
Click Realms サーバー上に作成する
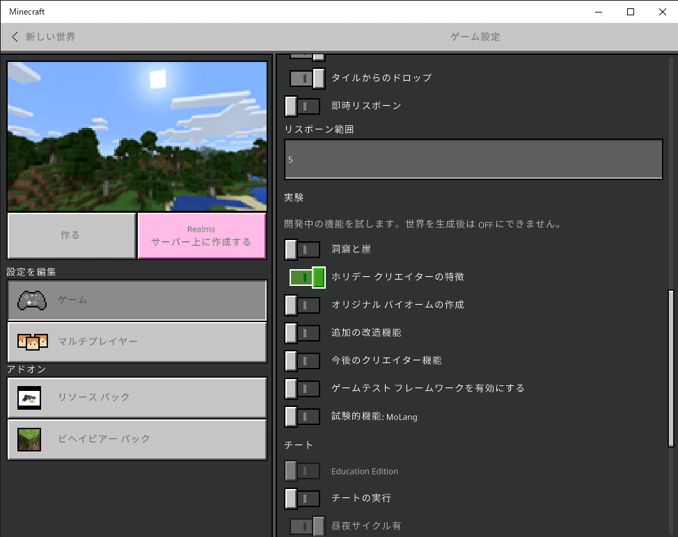(201, 235)
